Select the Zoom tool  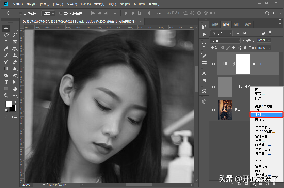point(6,96)
